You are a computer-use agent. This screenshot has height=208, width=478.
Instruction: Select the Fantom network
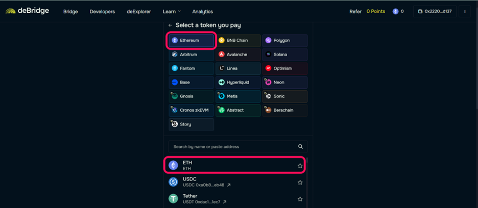tap(192, 68)
